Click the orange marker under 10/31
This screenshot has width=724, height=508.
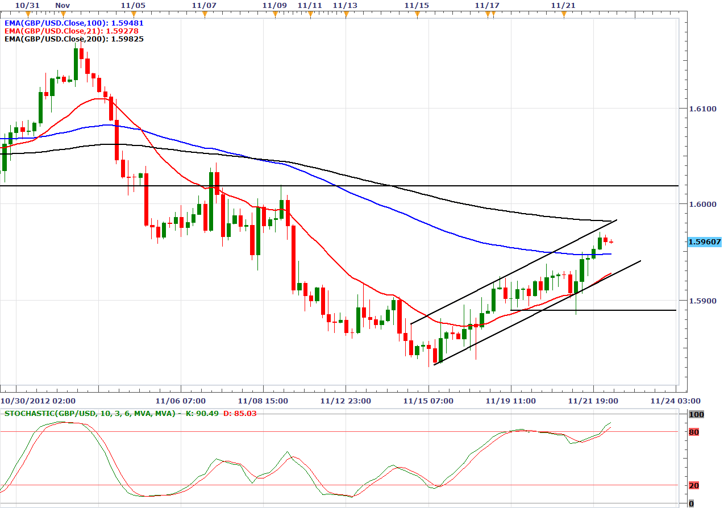click(x=28, y=15)
